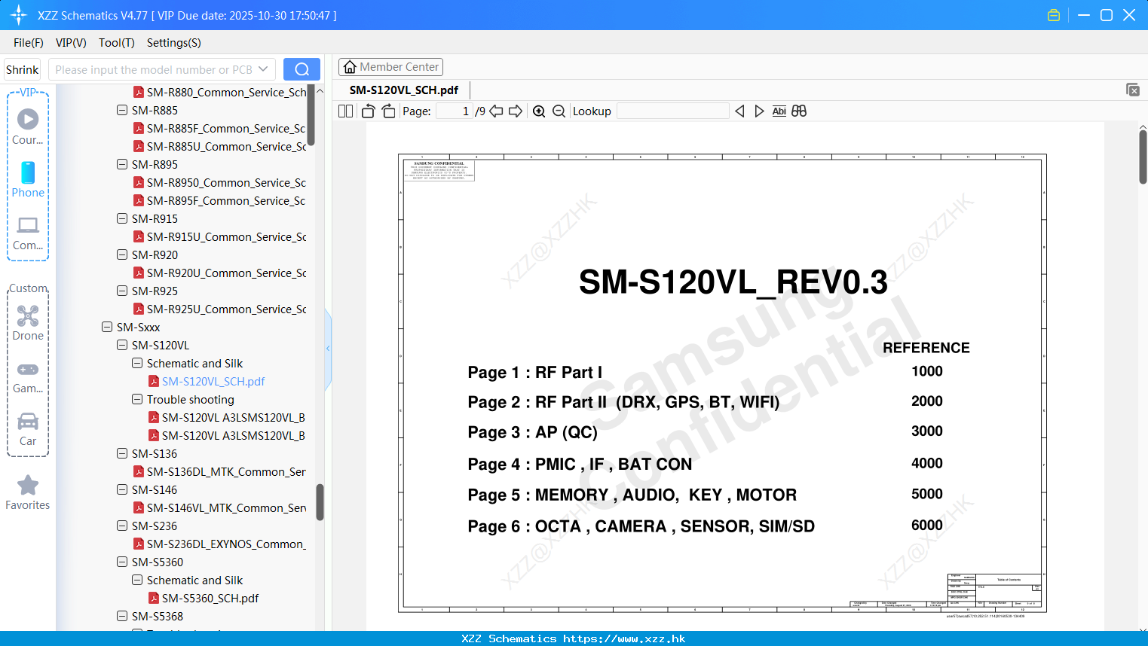This screenshot has height=646, width=1148.
Task: Open SM-R925U_Common_Service_Sc file
Action: pyautogui.click(x=226, y=309)
